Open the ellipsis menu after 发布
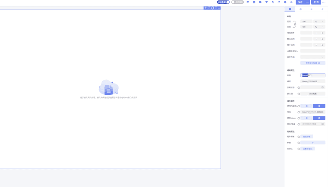This screenshot has width=328, height=187. click(x=324, y=2)
